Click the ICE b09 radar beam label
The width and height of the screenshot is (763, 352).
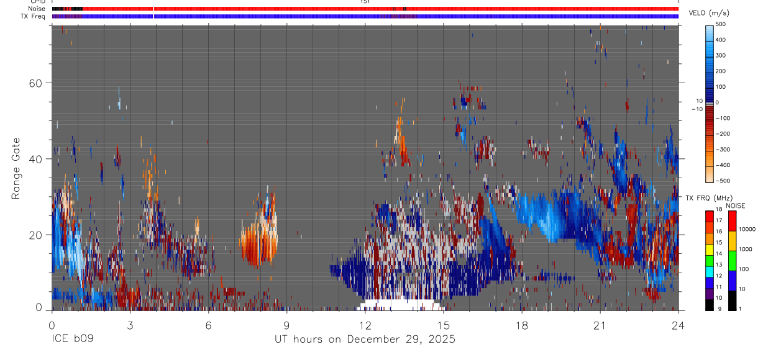pyautogui.click(x=72, y=340)
